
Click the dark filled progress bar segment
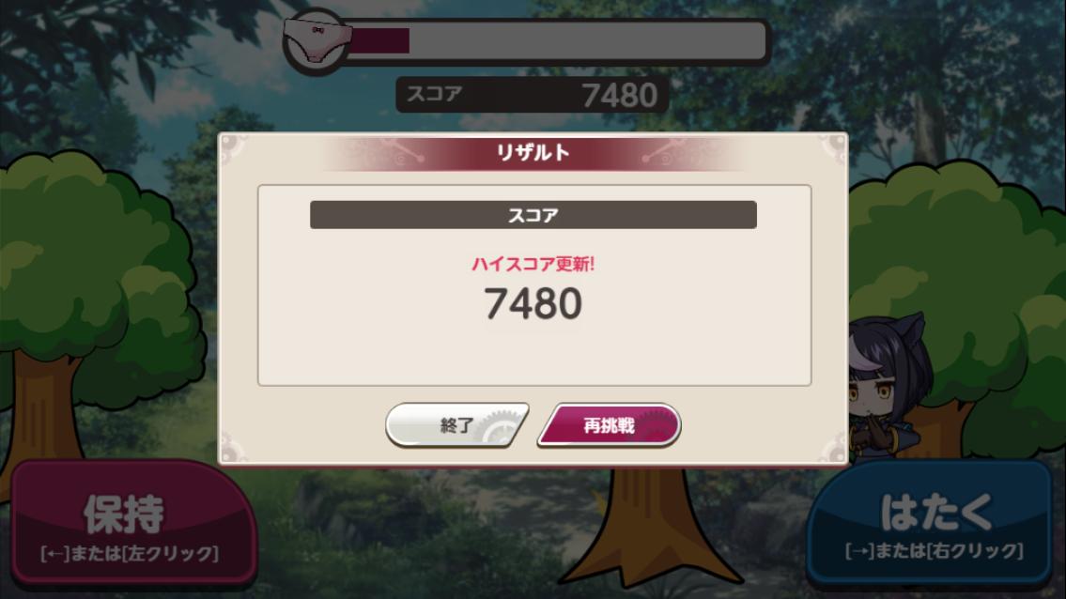click(x=379, y=40)
